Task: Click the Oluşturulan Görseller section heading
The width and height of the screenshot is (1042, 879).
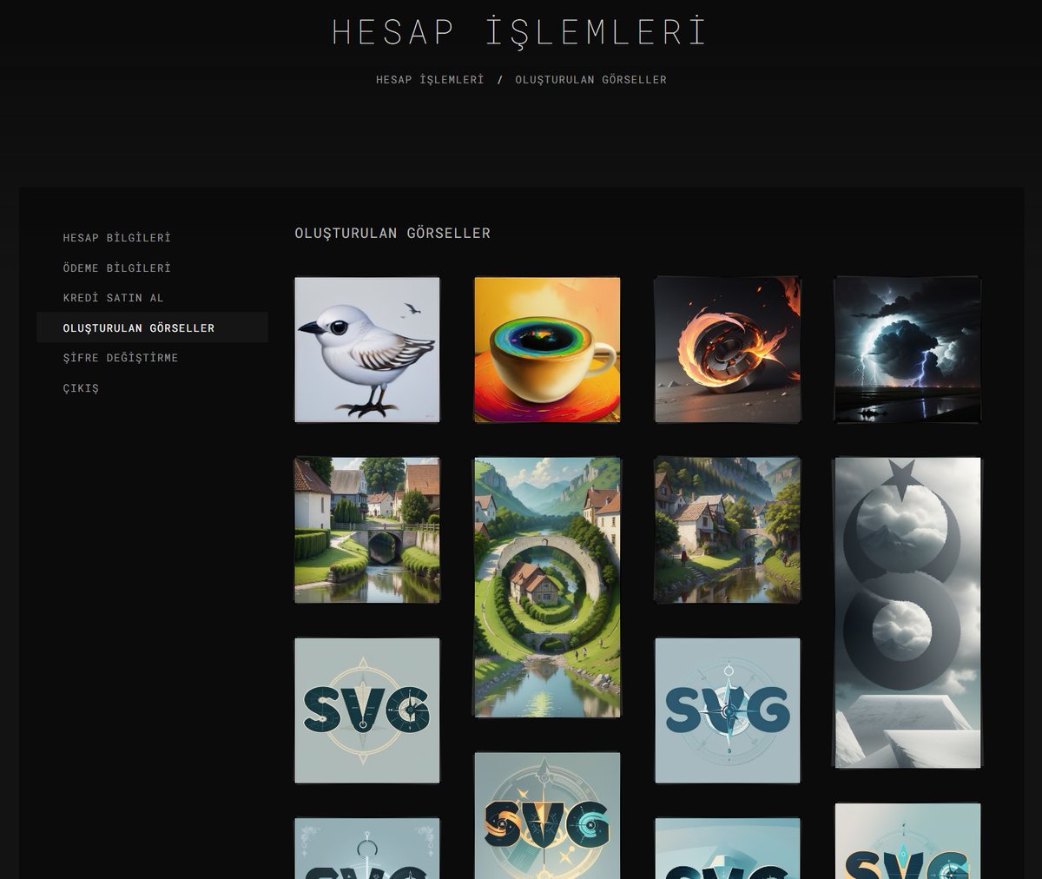Action: click(392, 233)
